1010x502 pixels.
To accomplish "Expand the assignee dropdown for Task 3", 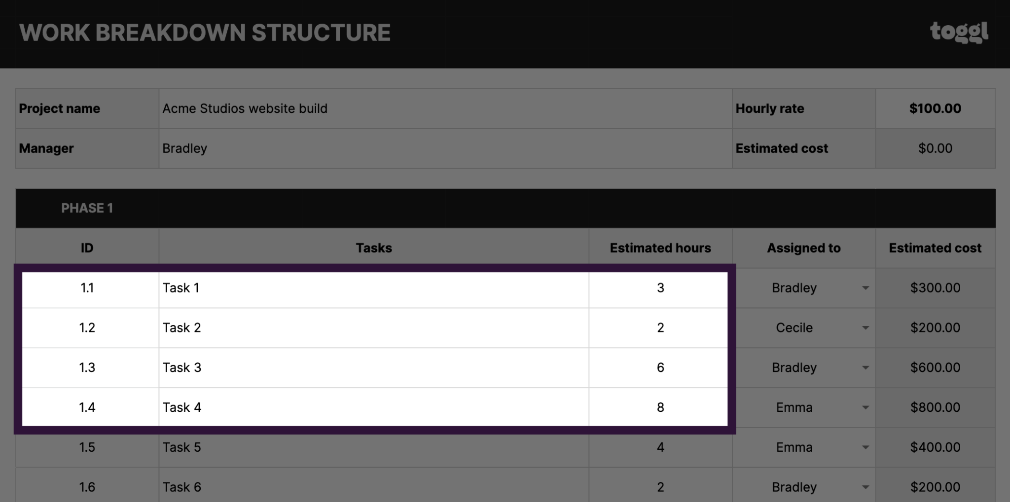I will 865,368.
